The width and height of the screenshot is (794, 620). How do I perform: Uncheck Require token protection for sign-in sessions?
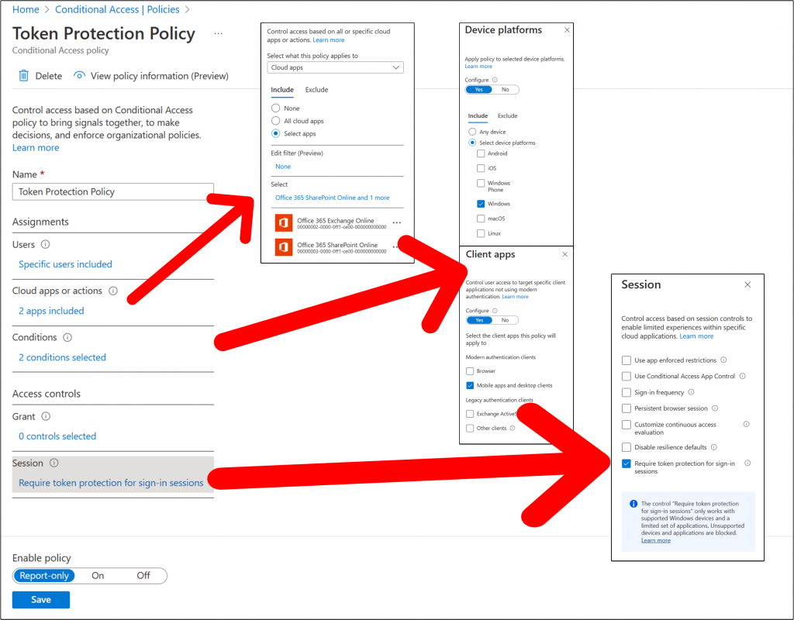click(627, 463)
